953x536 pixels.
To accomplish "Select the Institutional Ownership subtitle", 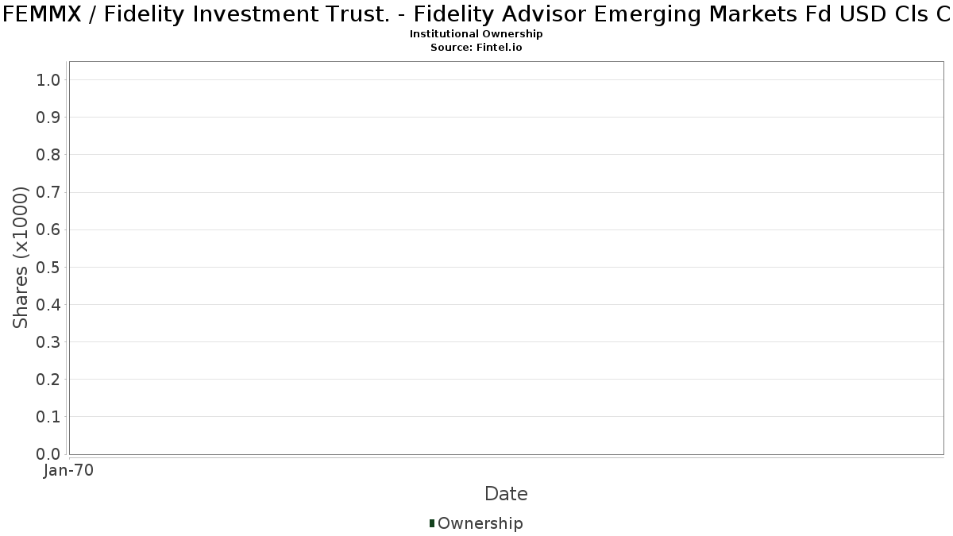I will 476,34.
